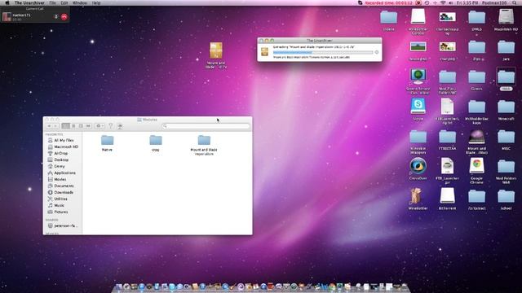Select the char.png image on desktop
The image size is (522, 293).
point(447,46)
